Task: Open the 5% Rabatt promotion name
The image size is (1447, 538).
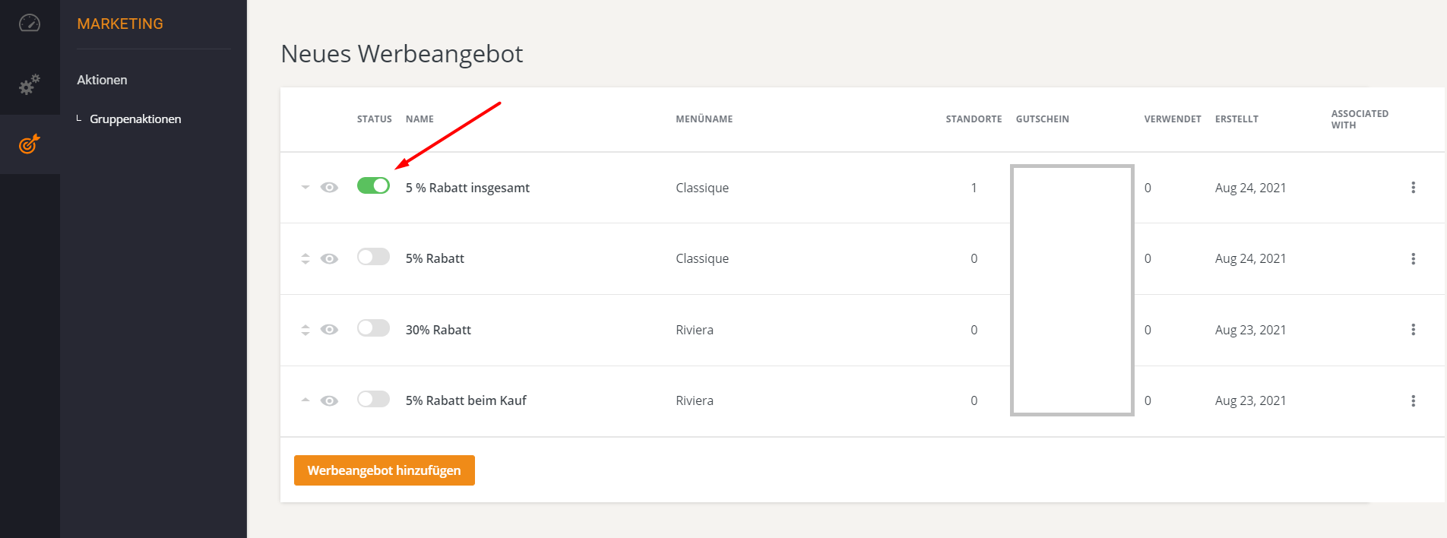Action: tap(435, 259)
